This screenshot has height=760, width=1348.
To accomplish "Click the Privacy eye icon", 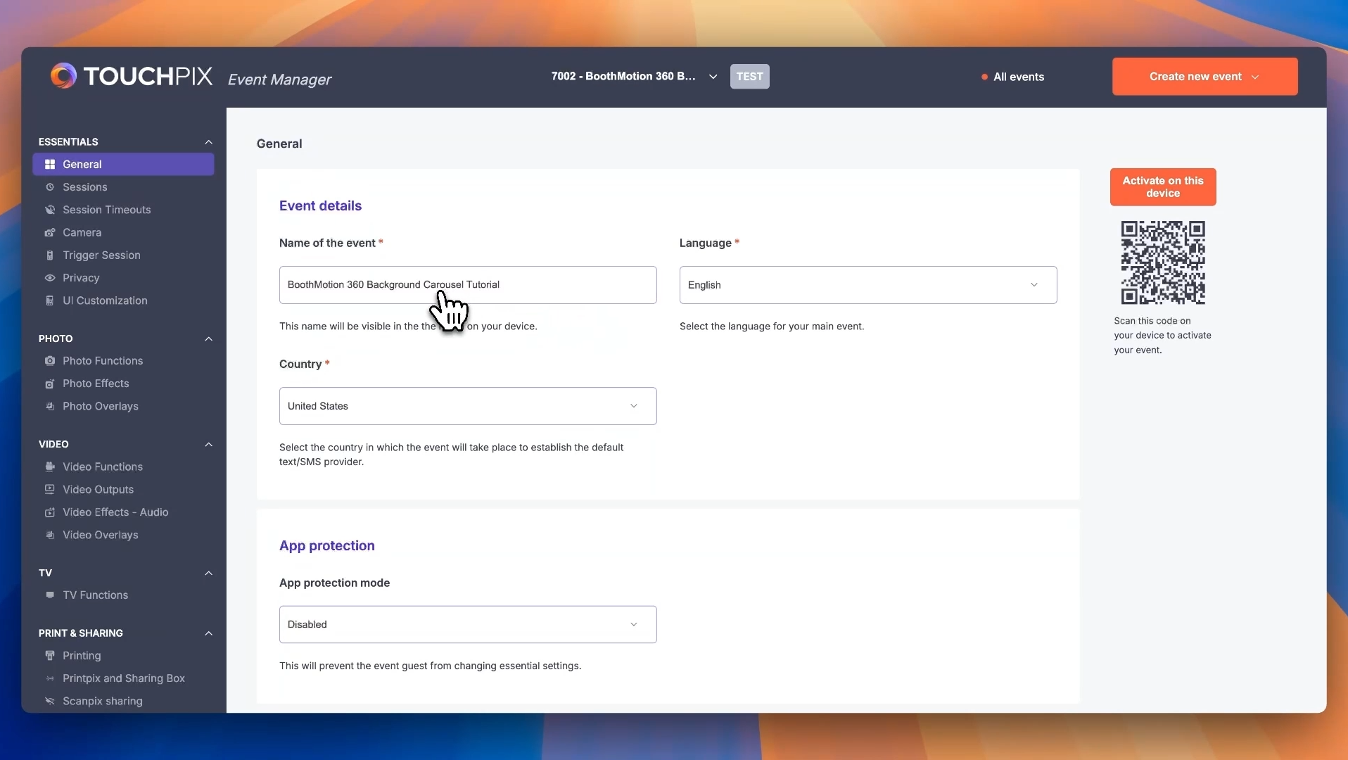I will (x=50, y=278).
